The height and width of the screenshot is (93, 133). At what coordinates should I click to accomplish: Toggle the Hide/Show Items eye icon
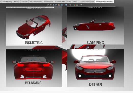70,5
